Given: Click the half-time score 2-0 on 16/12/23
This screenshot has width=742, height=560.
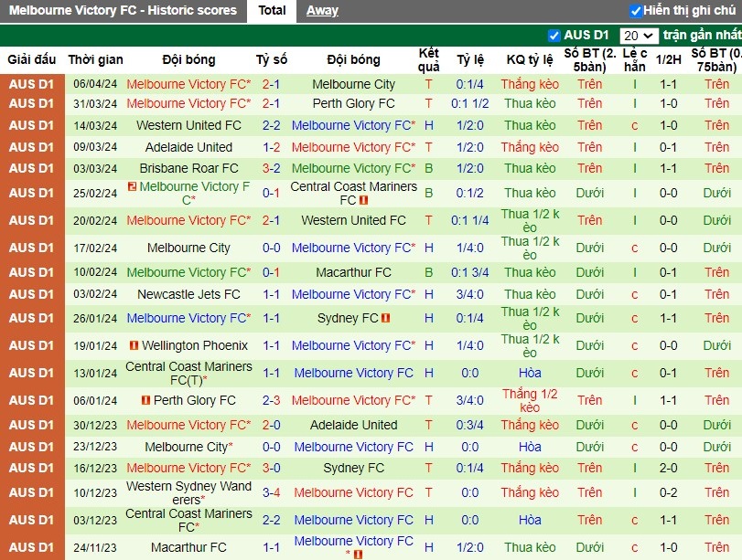Looking at the screenshot, I should click(x=668, y=468).
